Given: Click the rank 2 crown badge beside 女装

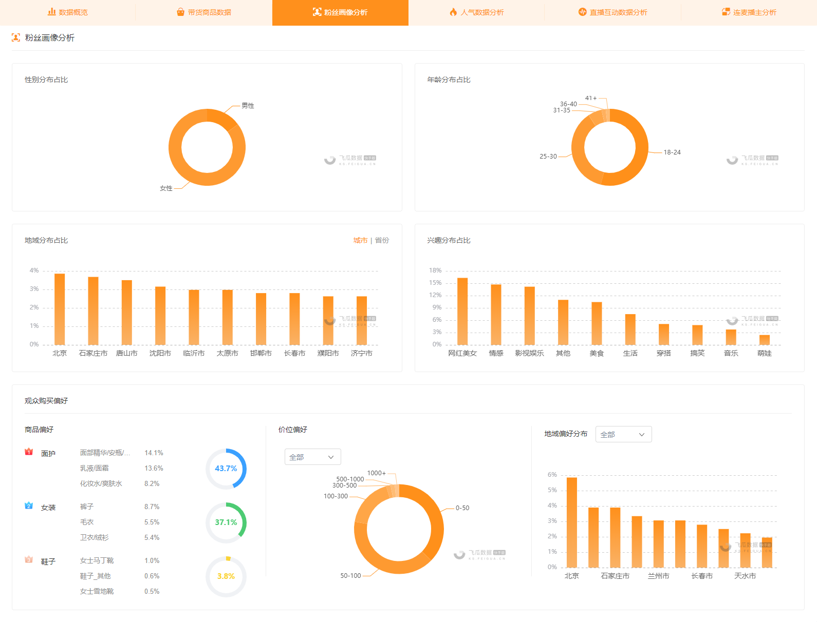Looking at the screenshot, I should click(29, 506).
